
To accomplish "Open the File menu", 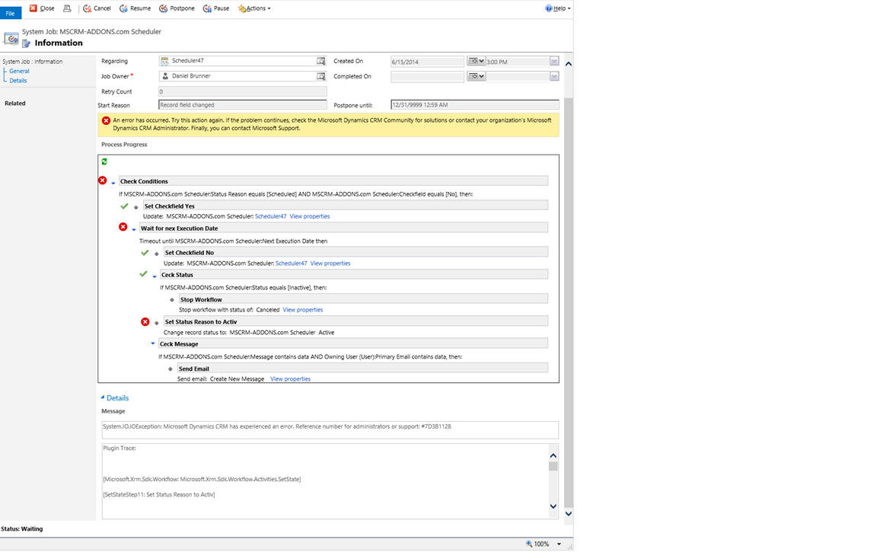I will [x=11, y=13].
